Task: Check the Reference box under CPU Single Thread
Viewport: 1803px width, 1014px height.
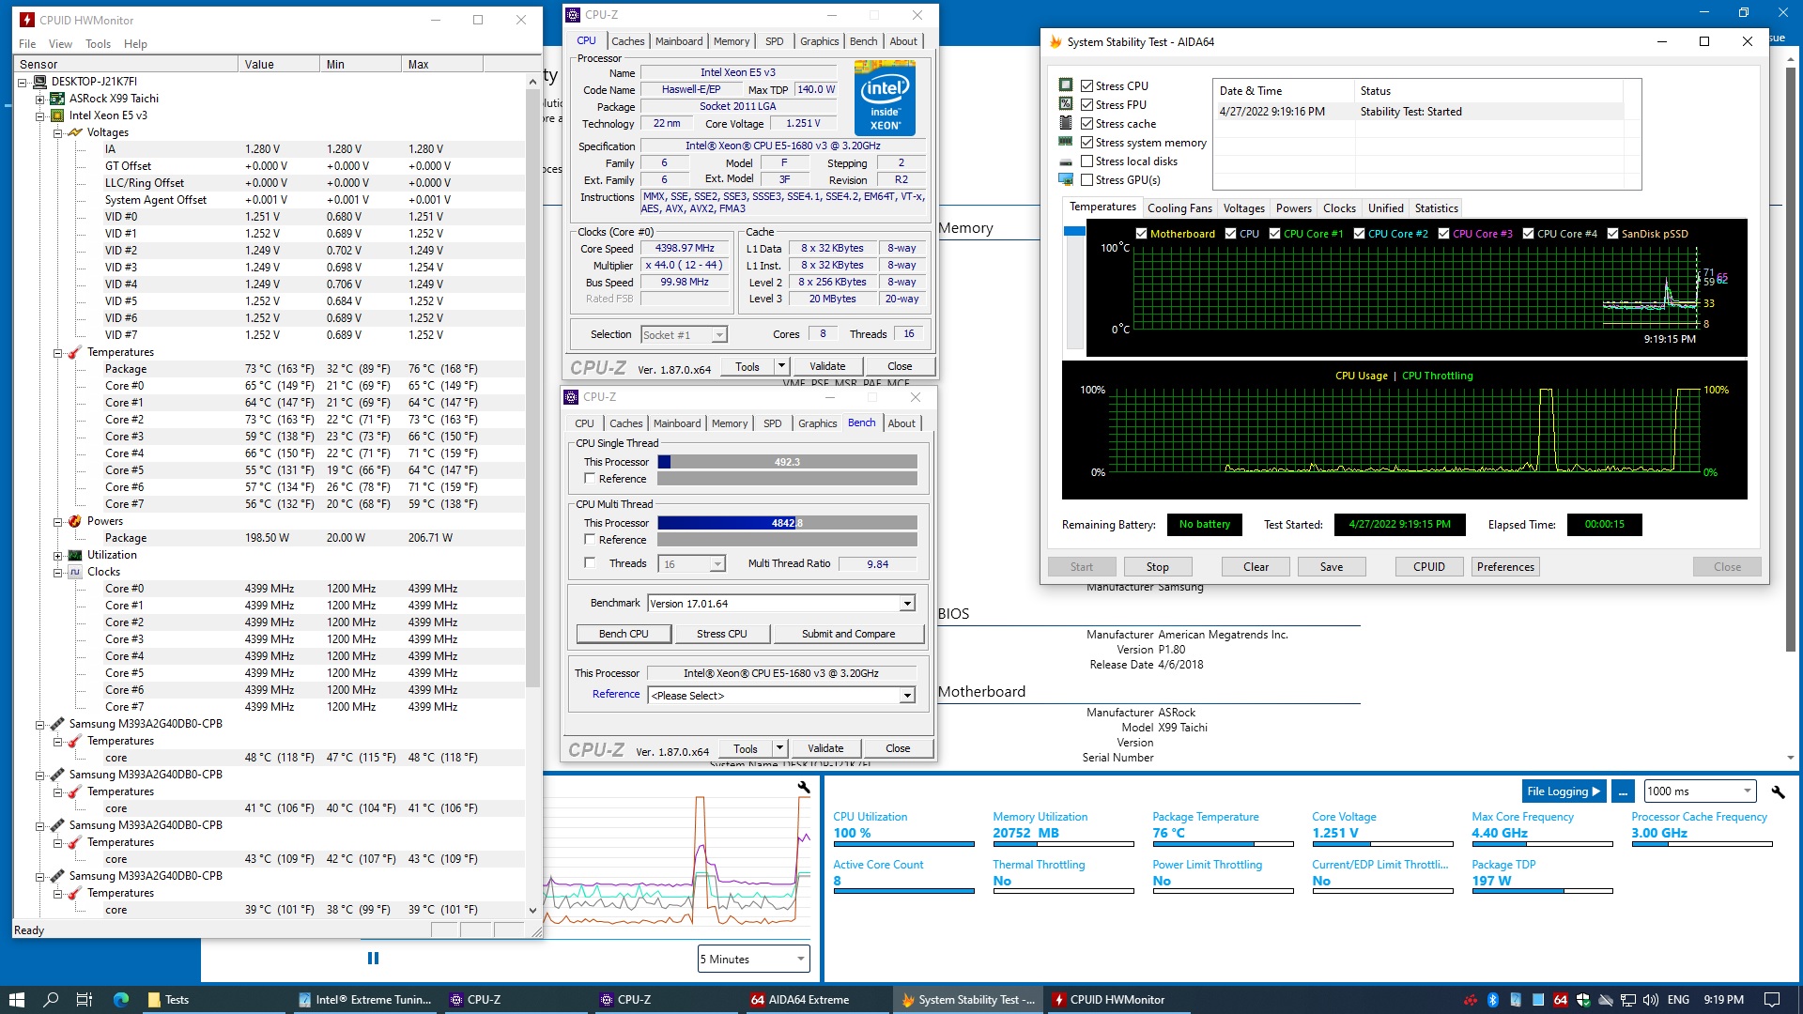Action: [x=590, y=479]
